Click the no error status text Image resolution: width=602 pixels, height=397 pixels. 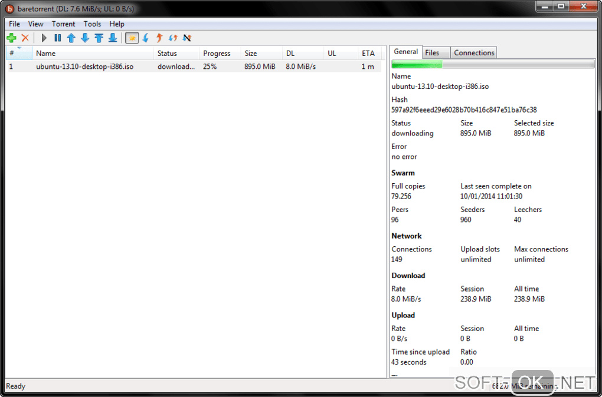[x=404, y=157]
